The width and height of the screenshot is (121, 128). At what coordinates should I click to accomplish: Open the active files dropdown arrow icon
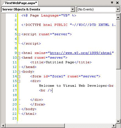click(112, 3)
